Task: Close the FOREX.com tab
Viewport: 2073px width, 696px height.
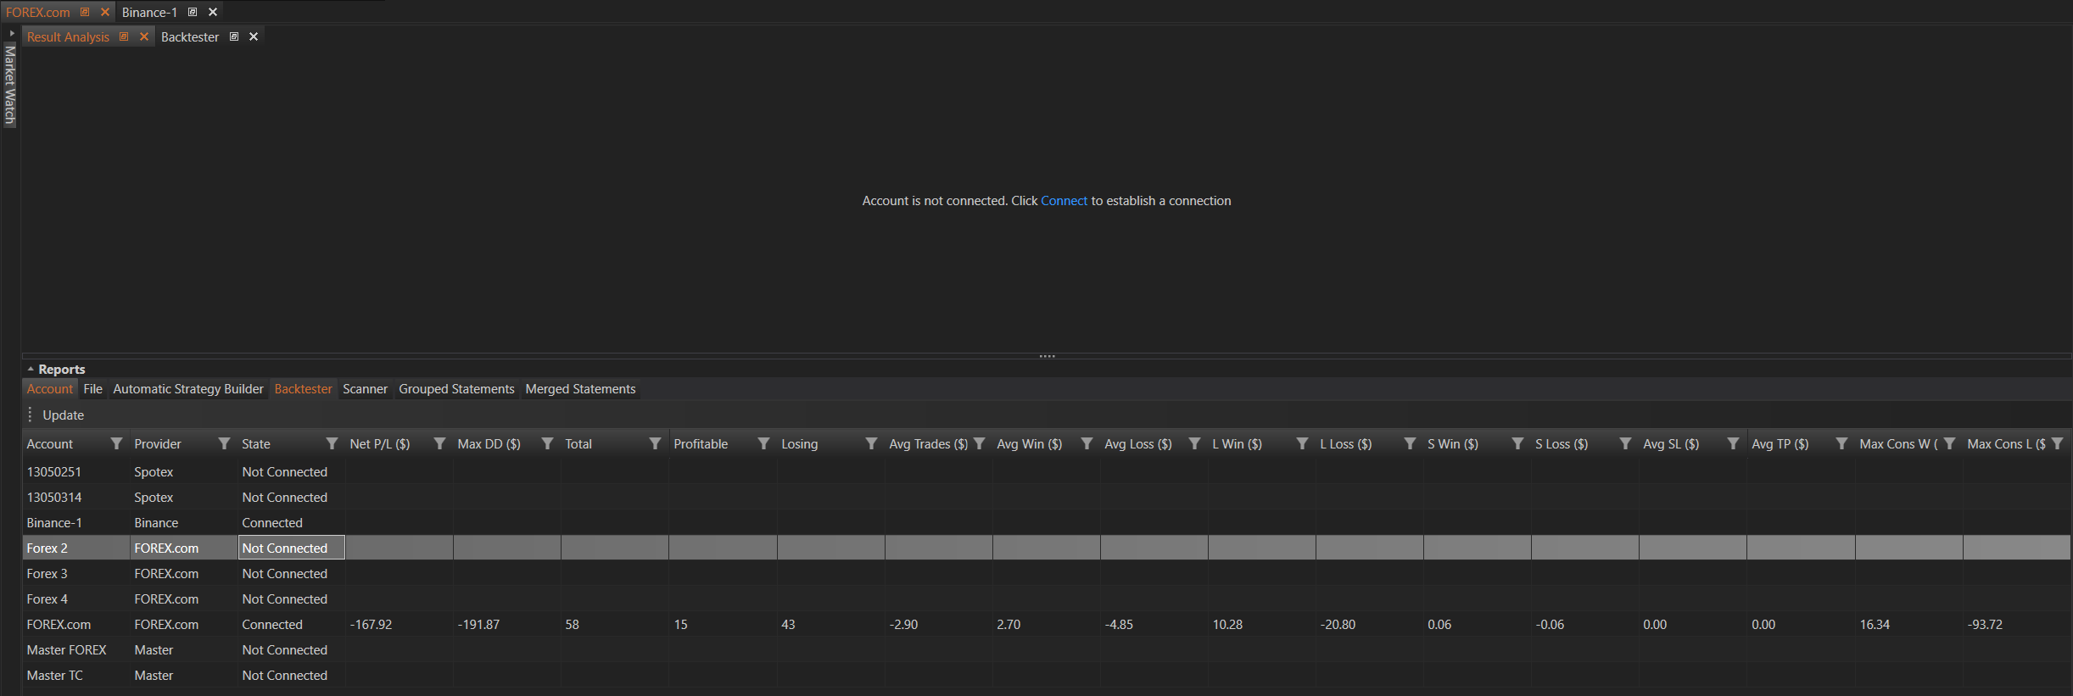Action: point(105,12)
